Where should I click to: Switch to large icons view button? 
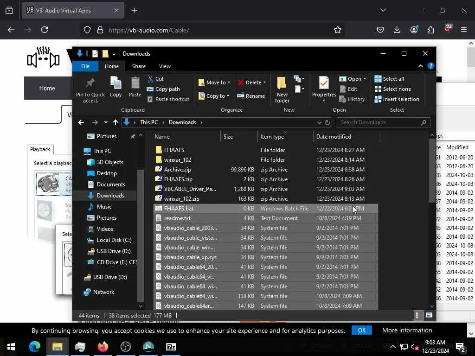click(x=429, y=315)
